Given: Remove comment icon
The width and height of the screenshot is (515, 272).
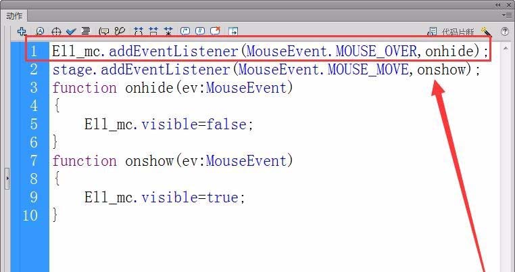Looking at the screenshot, I should (215, 32).
